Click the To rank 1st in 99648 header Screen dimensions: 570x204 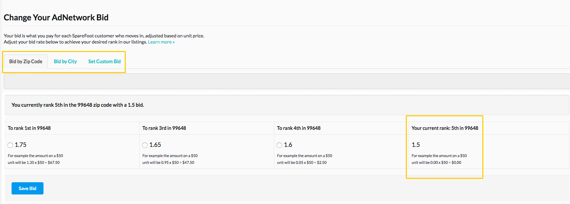29,128
